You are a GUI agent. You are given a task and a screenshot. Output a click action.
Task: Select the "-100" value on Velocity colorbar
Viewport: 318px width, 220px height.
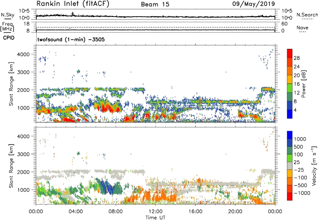(301, 178)
